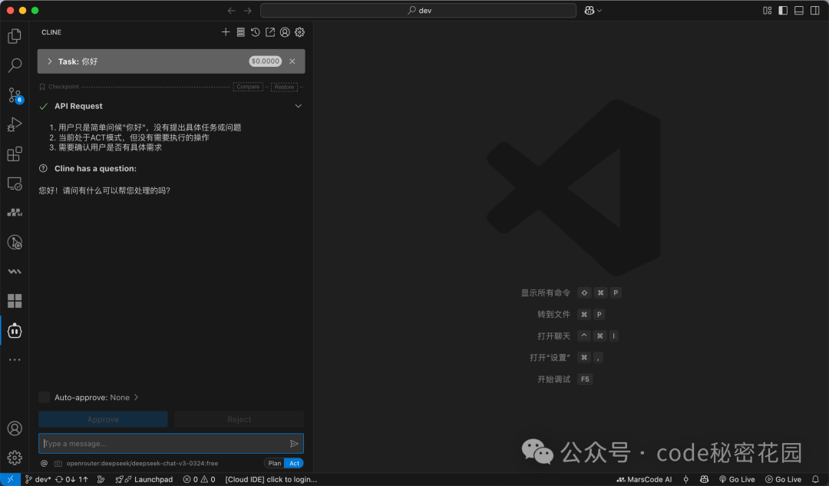Switch Cline from Act to Plan mode
Image resolution: width=829 pixels, height=486 pixels.
(274, 463)
